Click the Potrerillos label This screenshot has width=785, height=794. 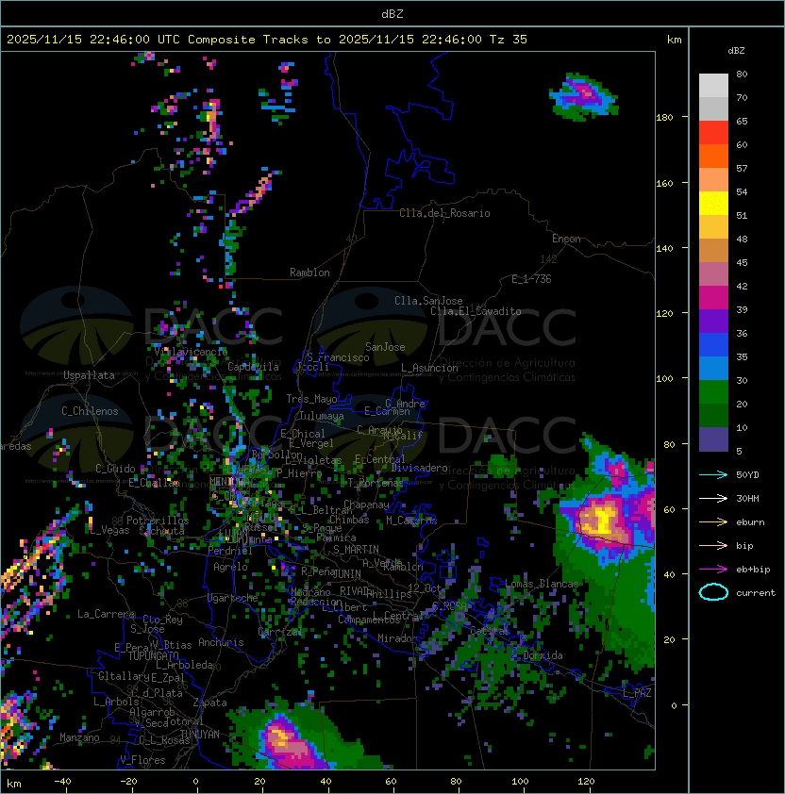[158, 521]
